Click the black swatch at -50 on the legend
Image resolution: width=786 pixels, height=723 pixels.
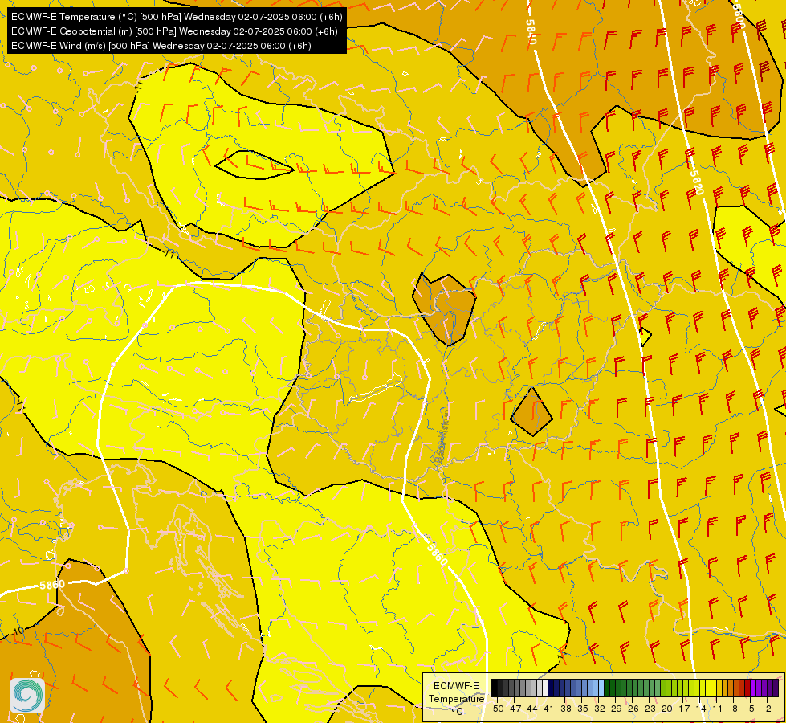(495, 688)
